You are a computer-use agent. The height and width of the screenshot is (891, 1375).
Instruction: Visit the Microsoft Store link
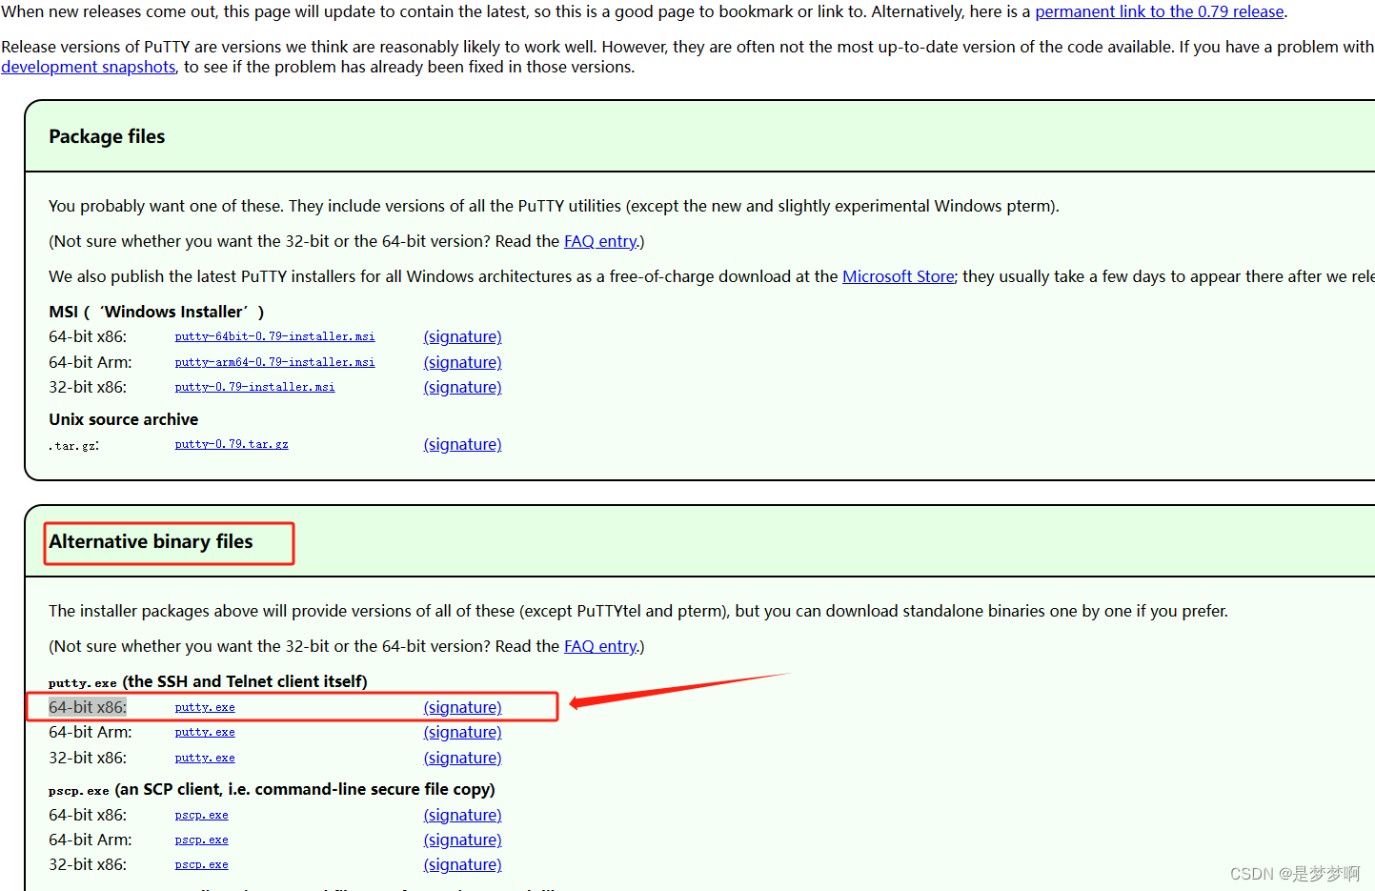pos(899,276)
